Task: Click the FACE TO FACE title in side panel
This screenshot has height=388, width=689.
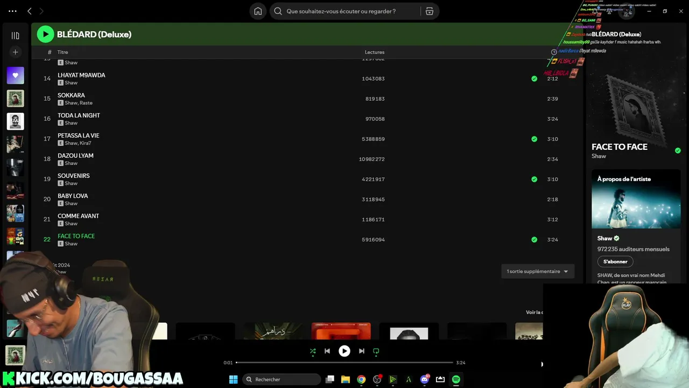Action: [x=620, y=147]
